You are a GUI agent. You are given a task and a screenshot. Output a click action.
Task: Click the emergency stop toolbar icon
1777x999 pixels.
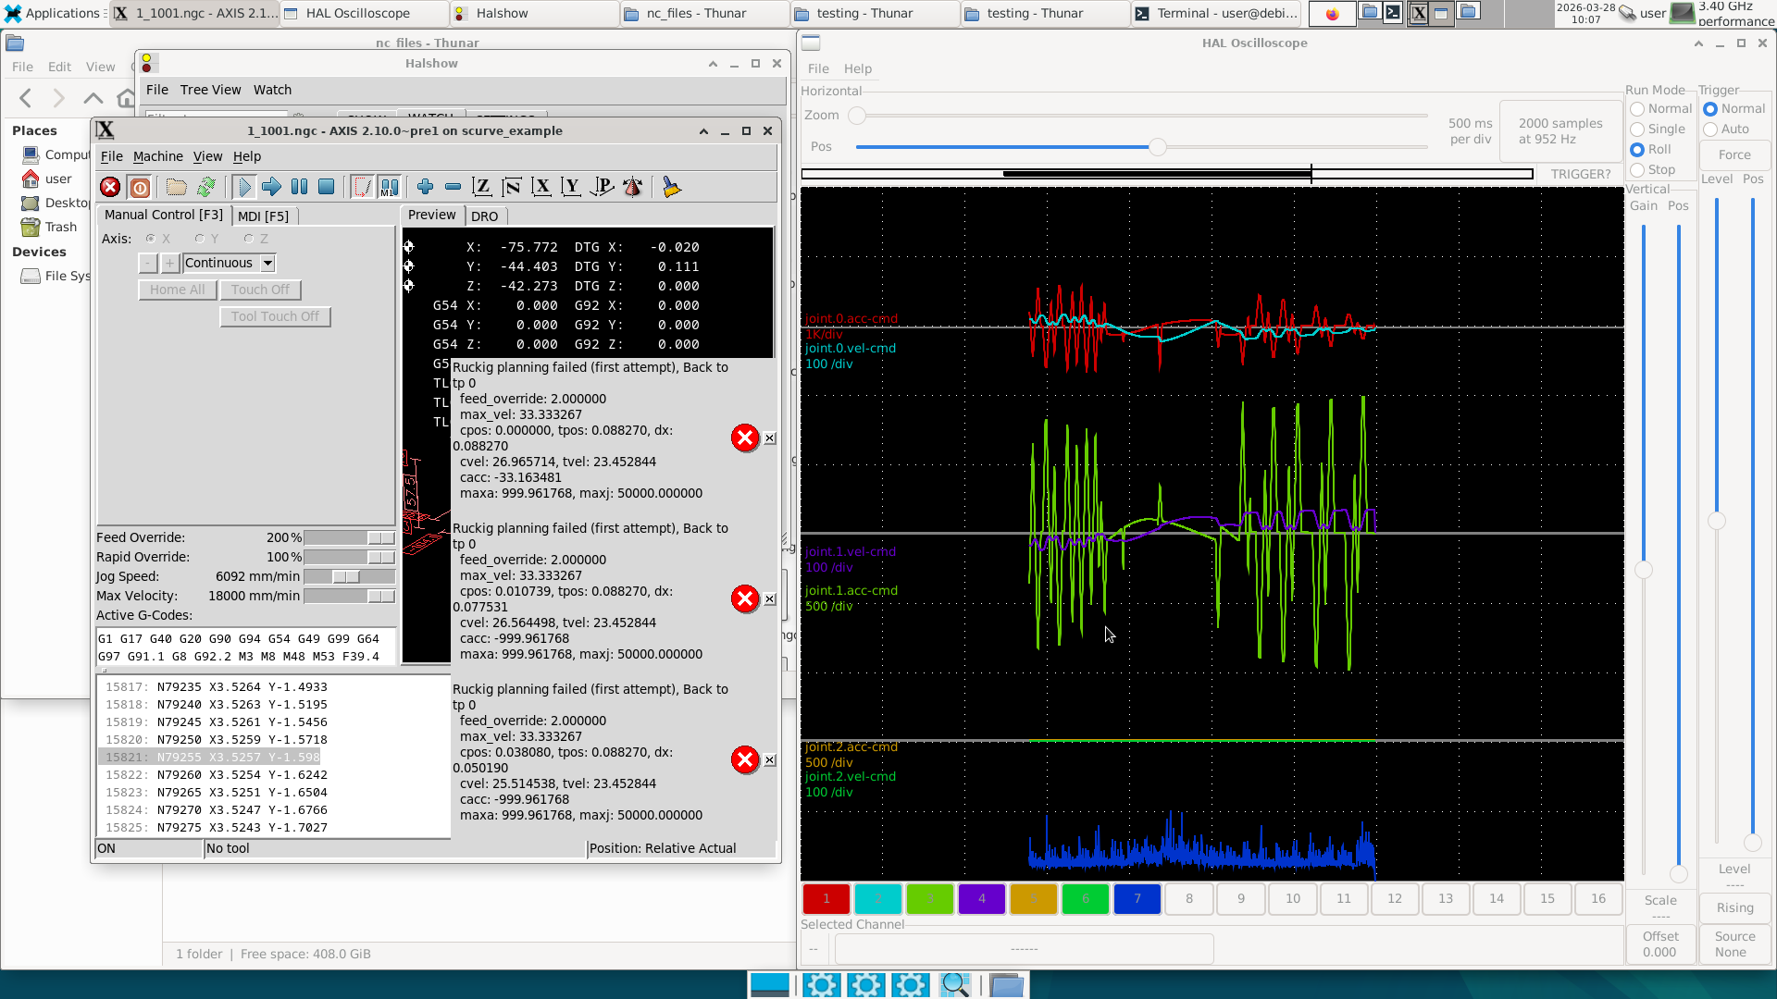tap(110, 188)
